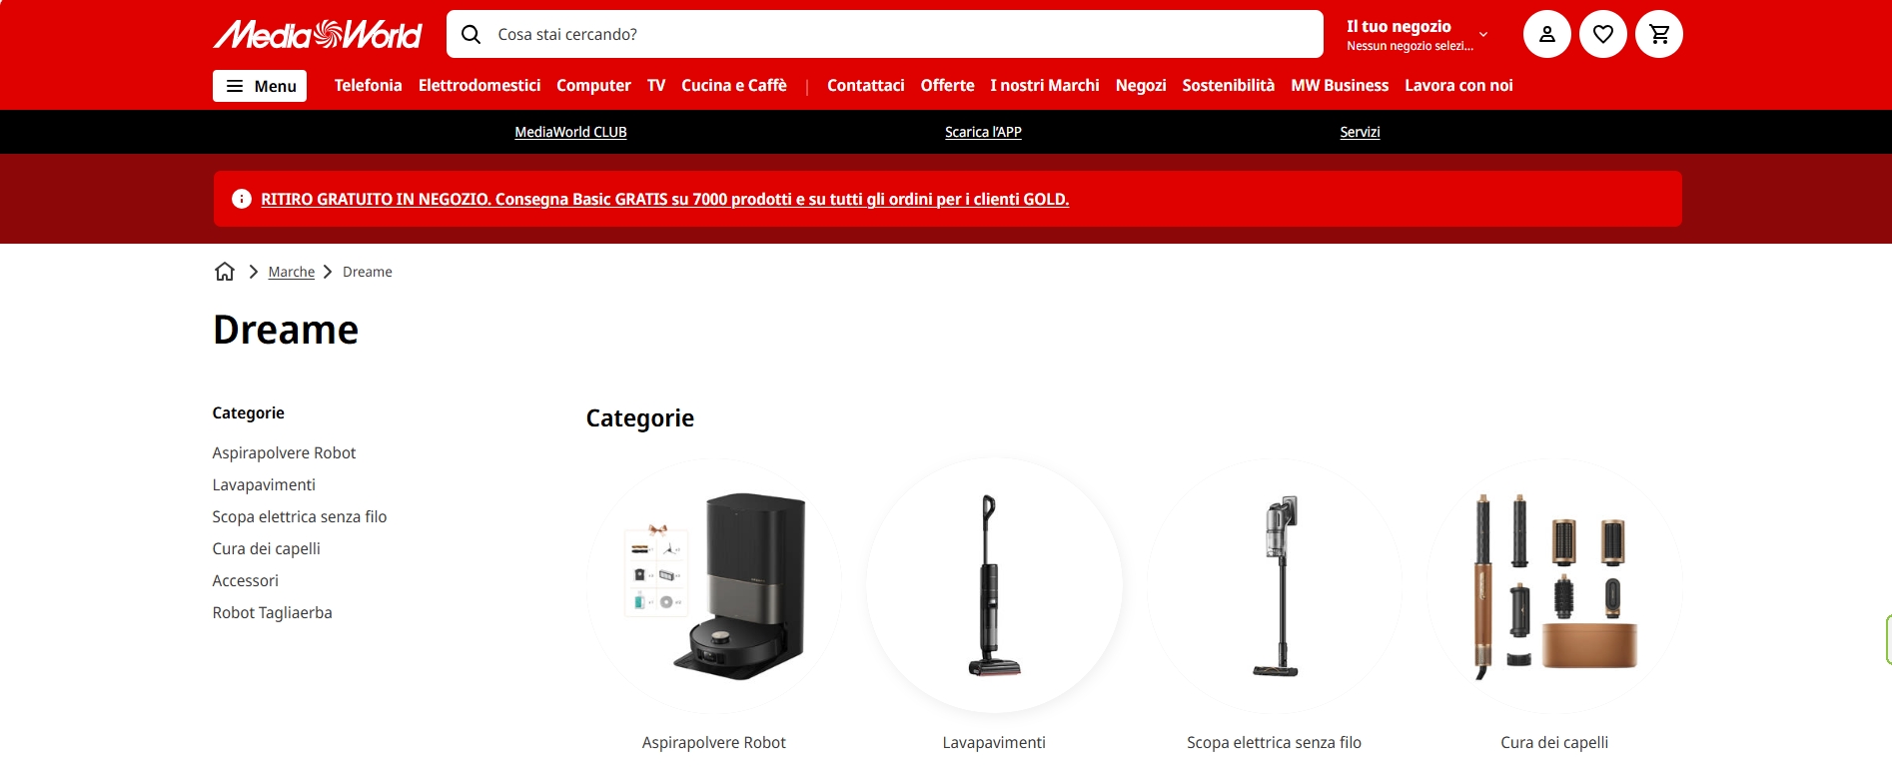The height and width of the screenshot is (778, 1892).
Task: Open the shopping cart icon
Action: (x=1658, y=34)
